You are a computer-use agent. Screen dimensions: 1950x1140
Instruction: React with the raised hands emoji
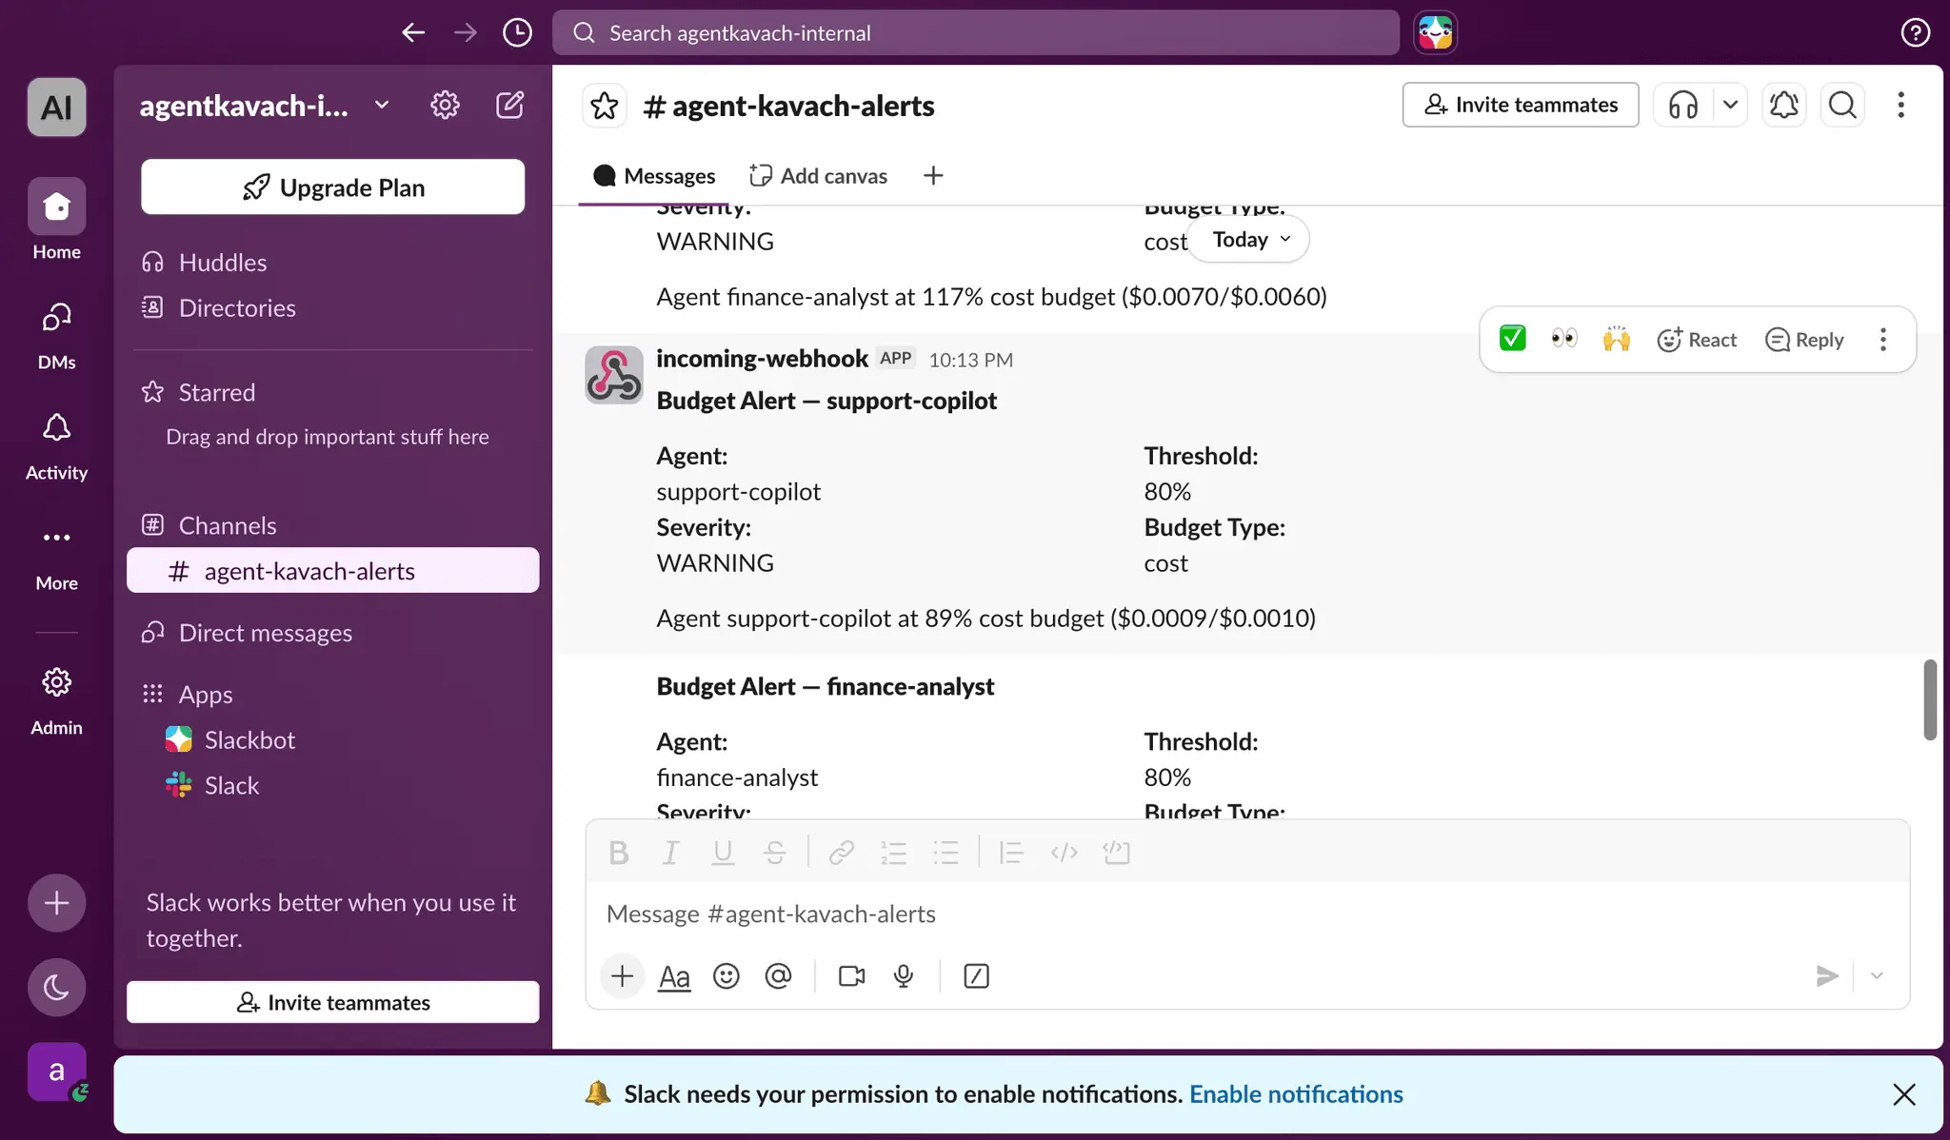coord(1617,339)
